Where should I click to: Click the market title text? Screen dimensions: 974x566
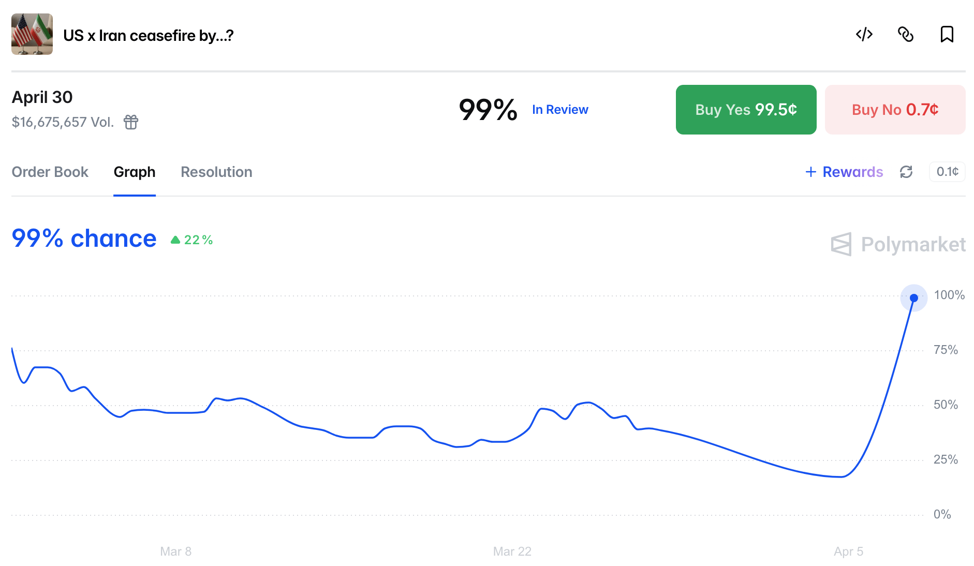coord(149,35)
